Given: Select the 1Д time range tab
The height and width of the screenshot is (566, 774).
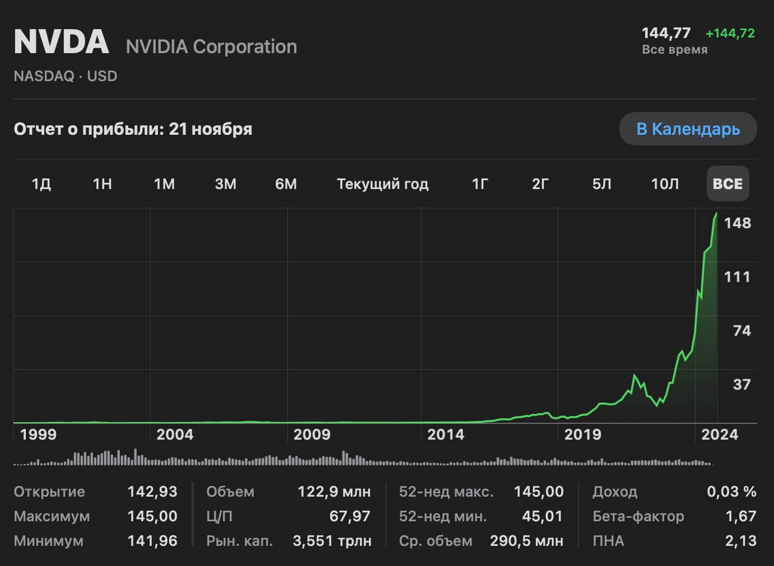Looking at the screenshot, I should pyautogui.click(x=41, y=184).
